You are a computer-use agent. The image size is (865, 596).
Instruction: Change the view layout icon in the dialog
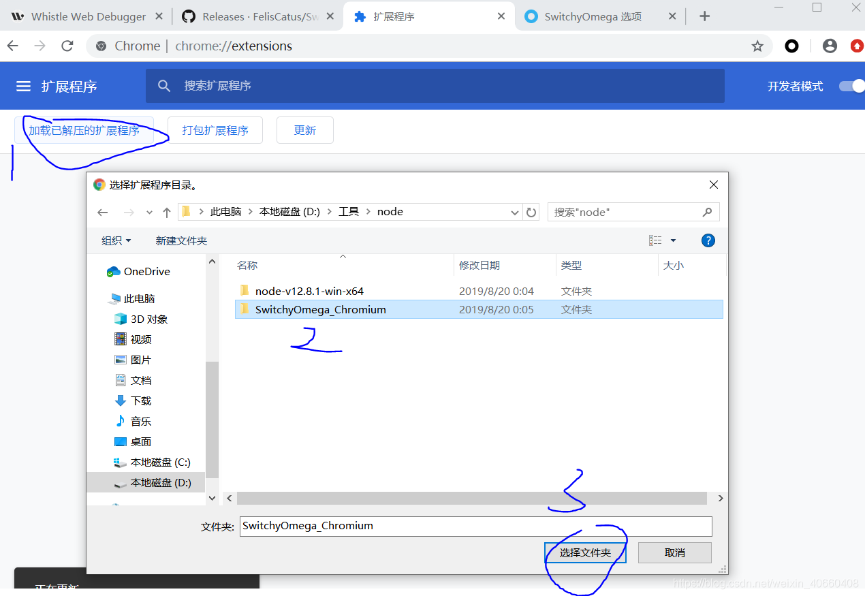coord(655,240)
